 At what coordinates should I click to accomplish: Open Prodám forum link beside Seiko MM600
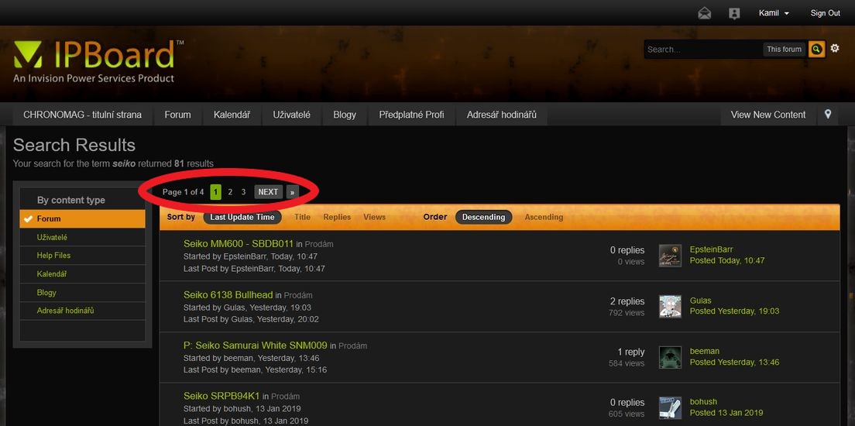pos(319,244)
